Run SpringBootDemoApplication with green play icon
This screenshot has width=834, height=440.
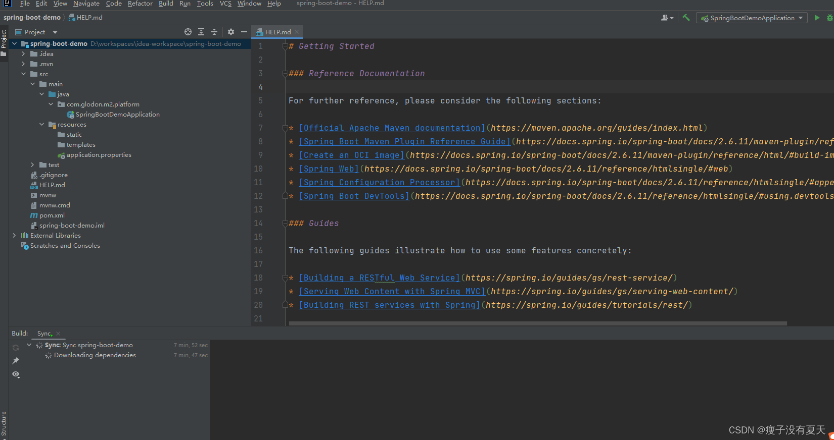pos(817,18)
